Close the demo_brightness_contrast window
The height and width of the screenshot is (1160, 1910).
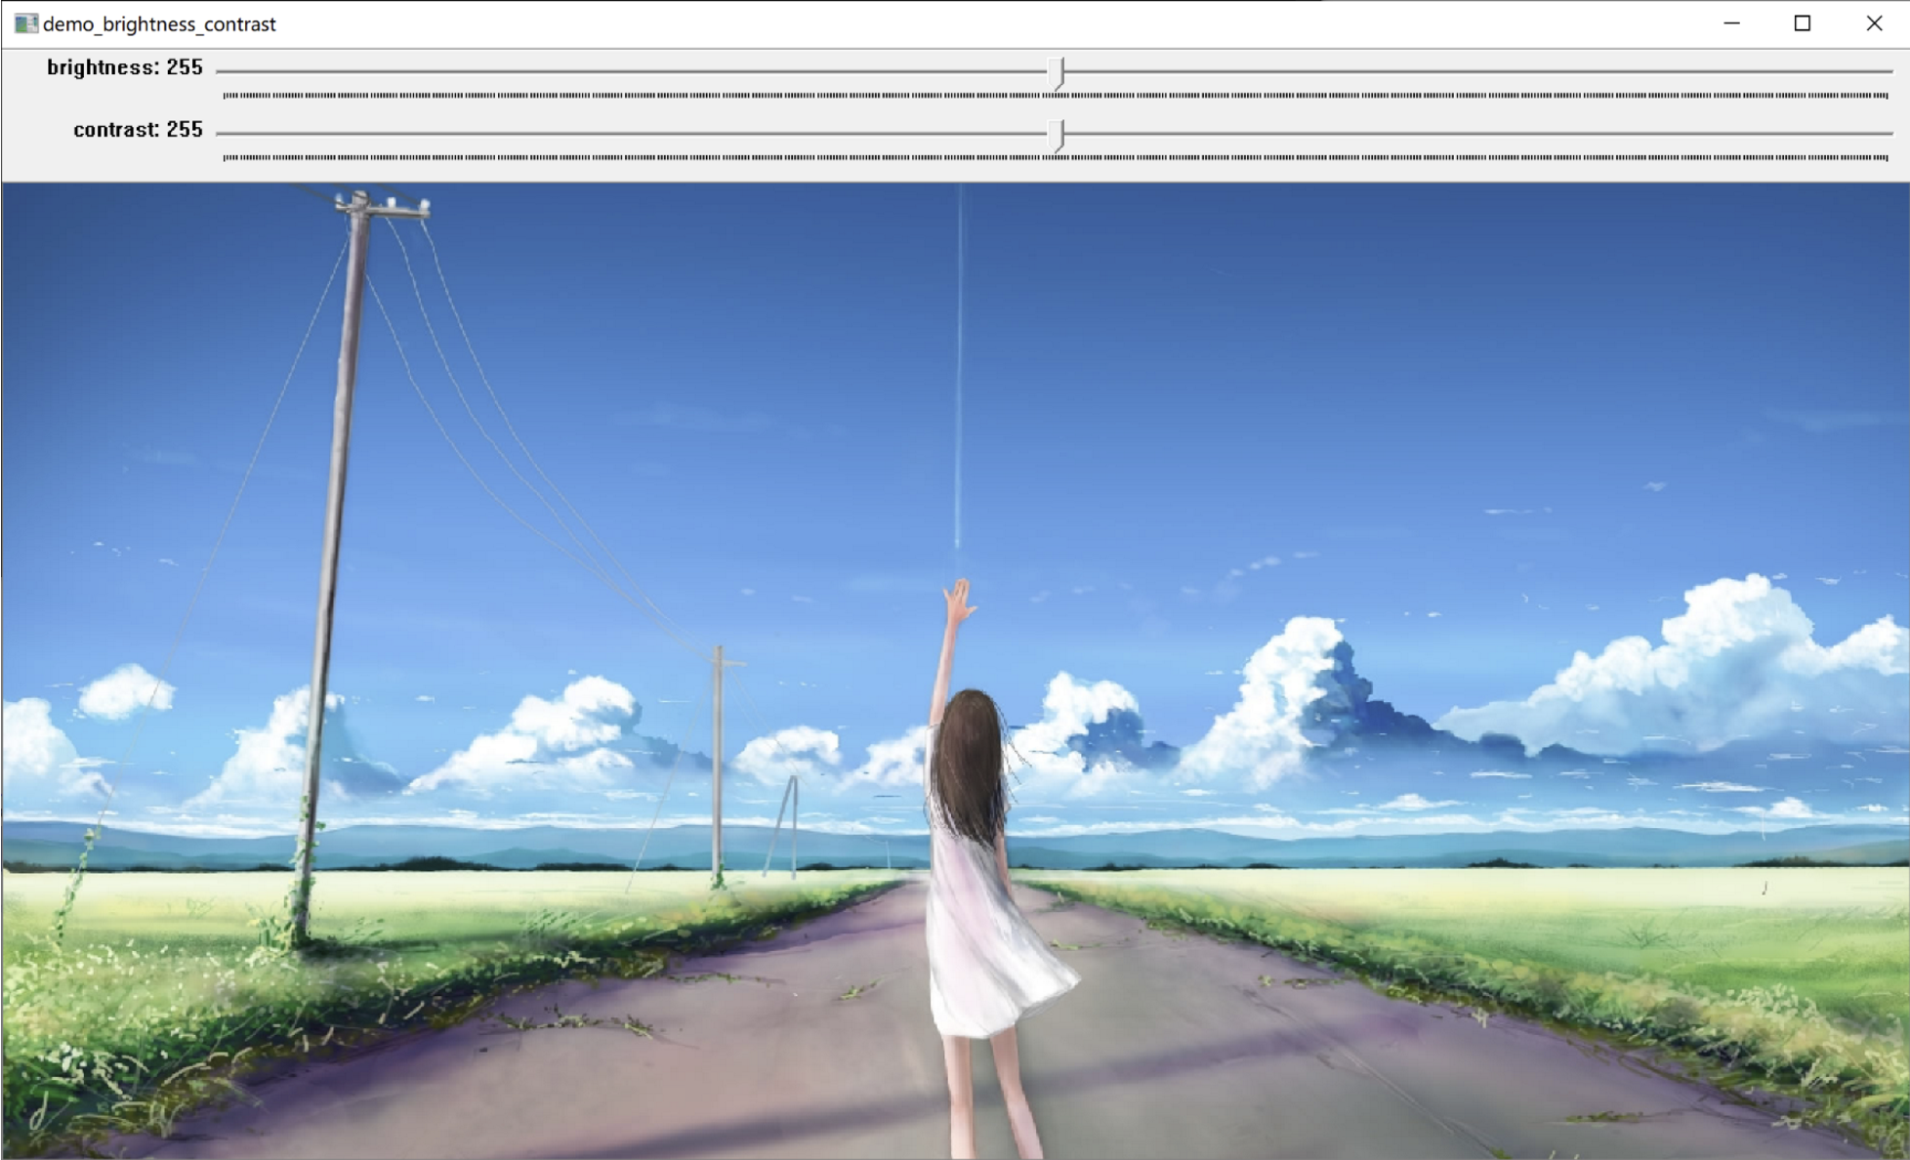tap(1874, 23)
